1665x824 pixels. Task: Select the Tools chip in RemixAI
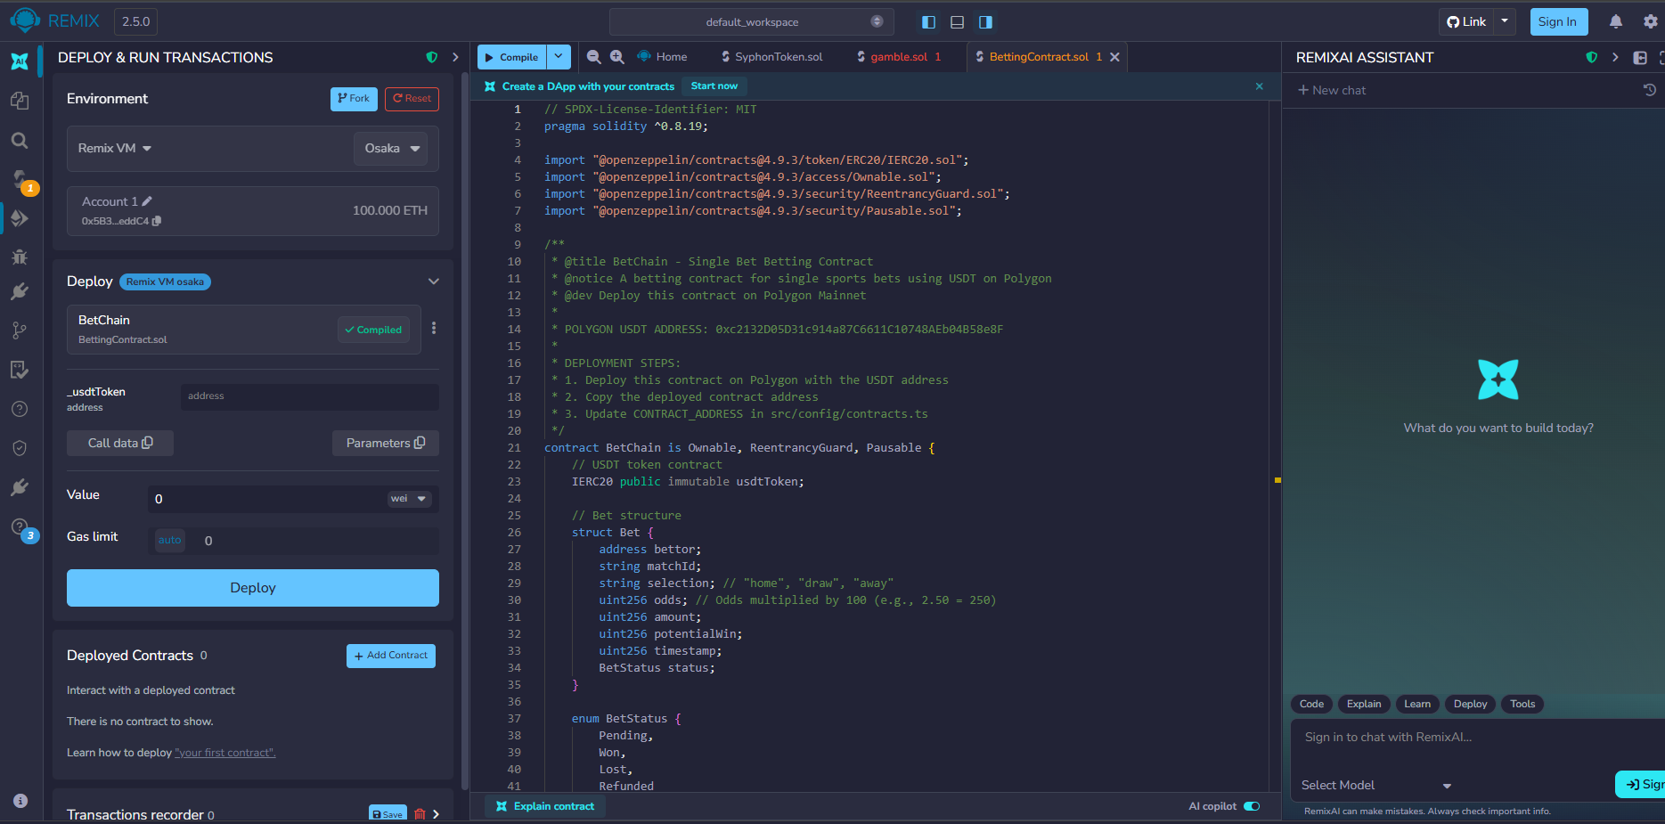coord(1522,704)
